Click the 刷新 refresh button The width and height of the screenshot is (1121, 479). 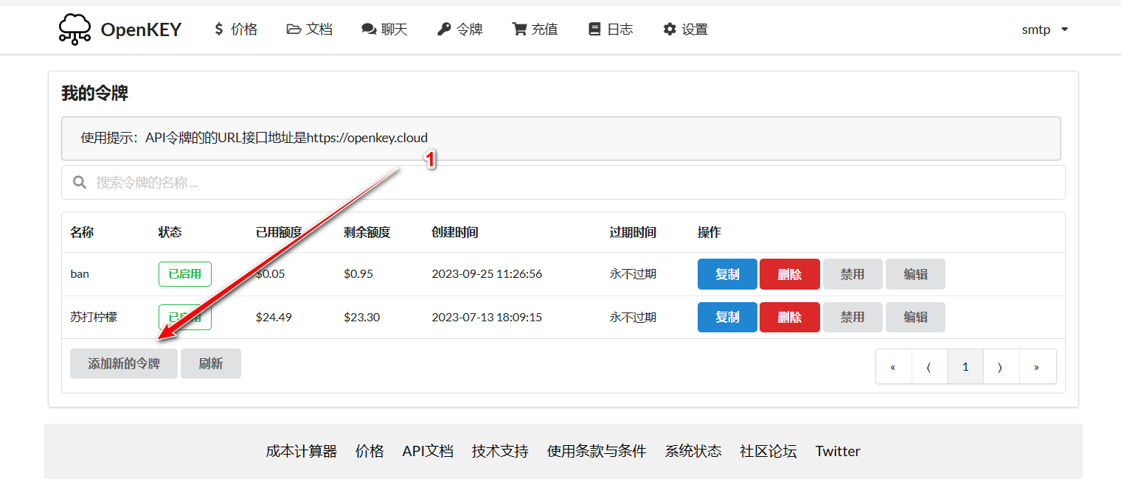pyautogui.click(x=211, y=364)
